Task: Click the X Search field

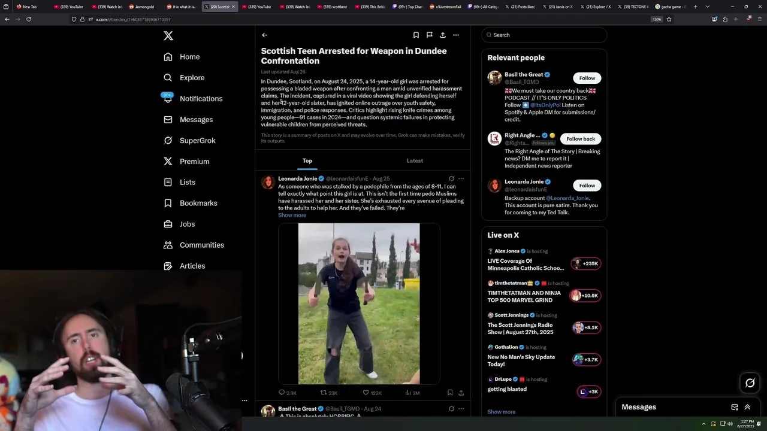Action: pyautogui.click(x=544, y=35)
